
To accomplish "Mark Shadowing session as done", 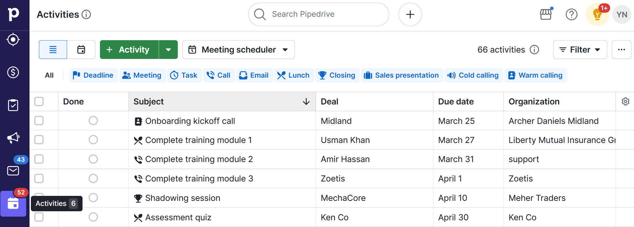I will pyautogui.click(x=93, y=198).
